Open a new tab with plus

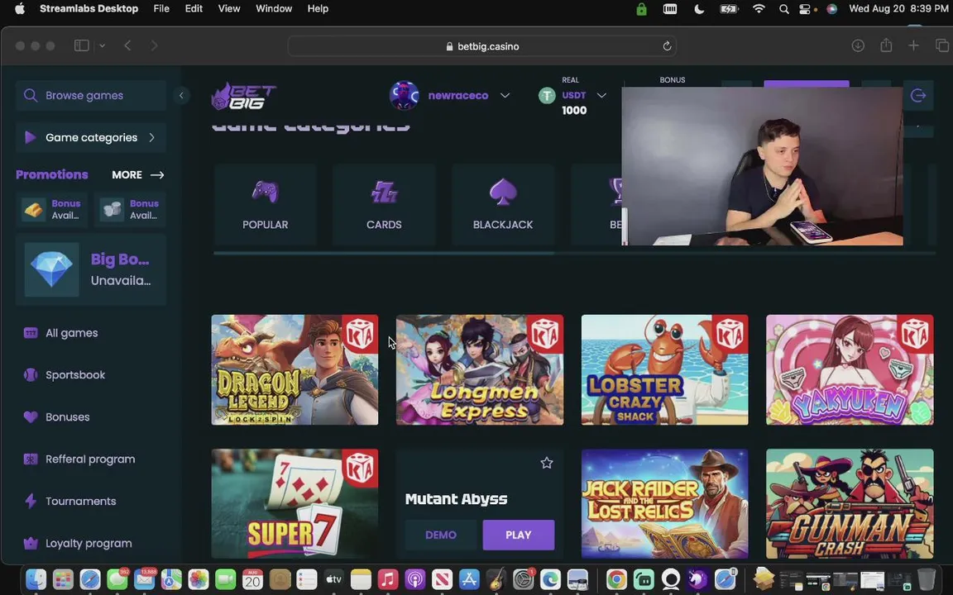[x=913, y=45]
